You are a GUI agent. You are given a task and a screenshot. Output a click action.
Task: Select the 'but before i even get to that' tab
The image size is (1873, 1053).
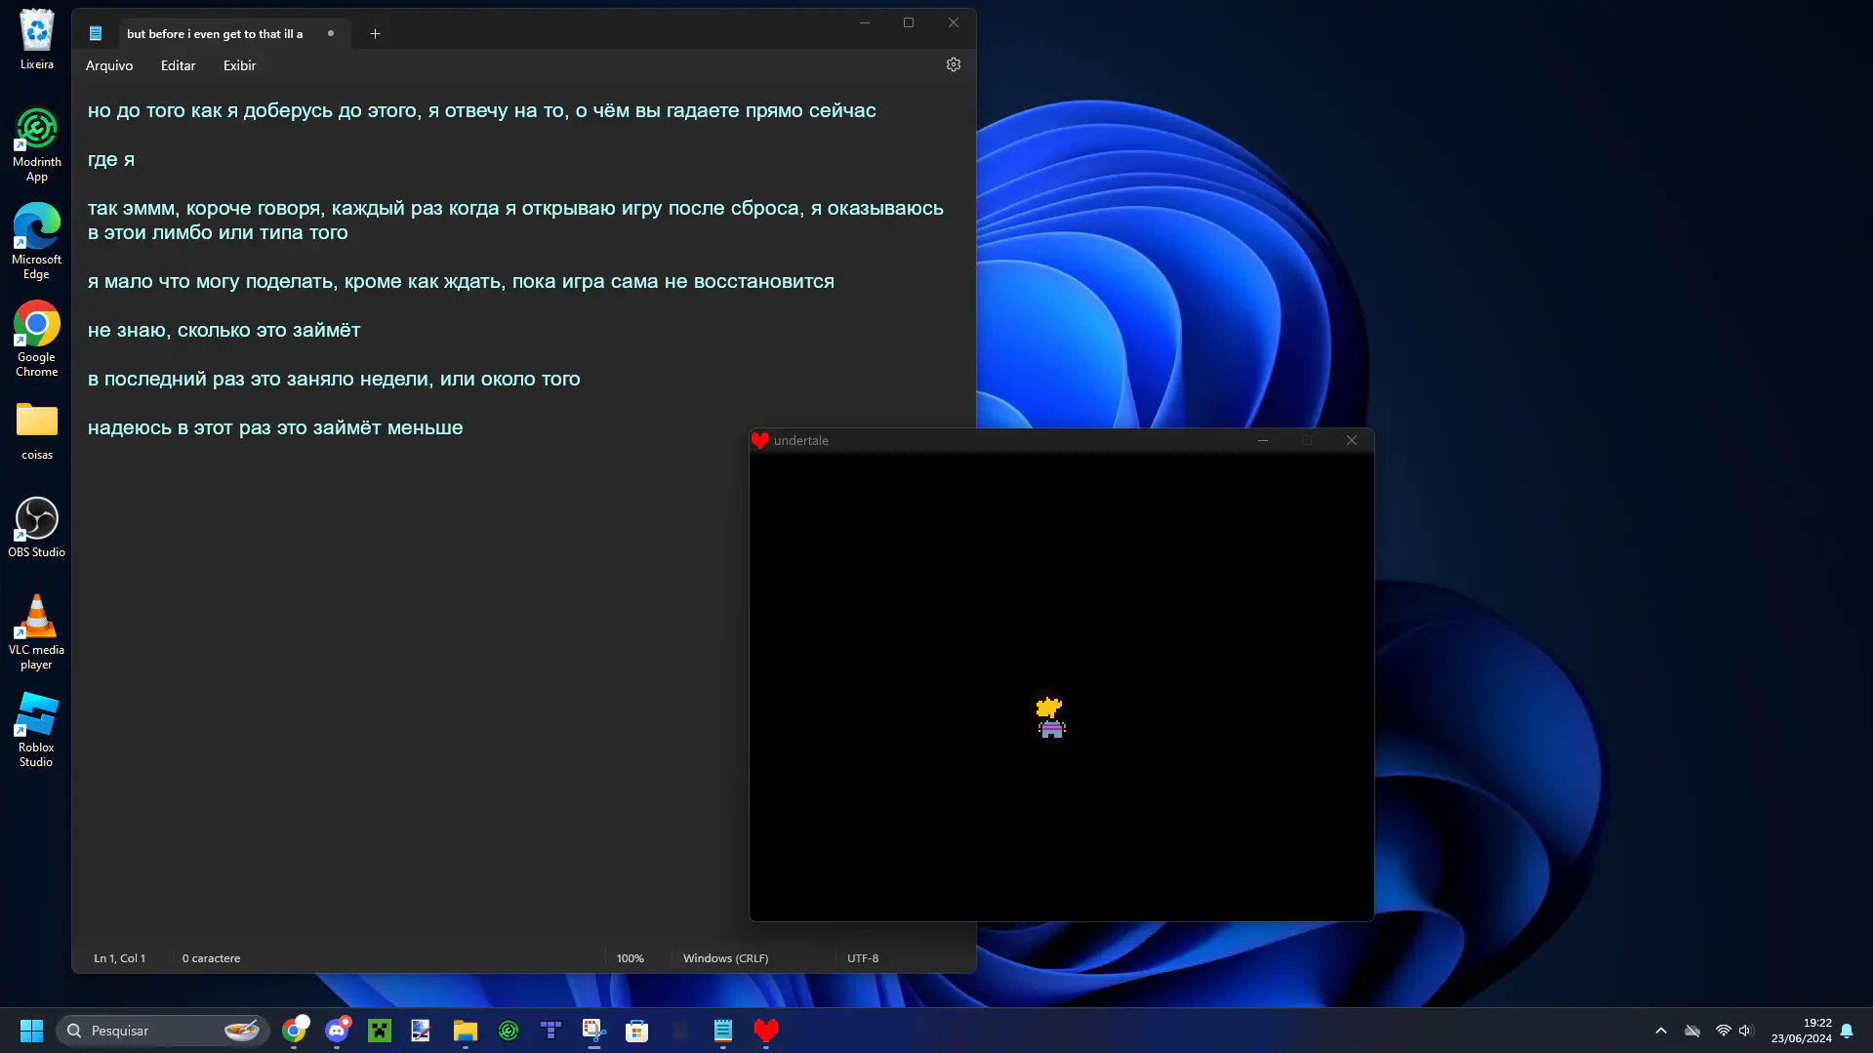pyautogui.click(x=215, y=34)
